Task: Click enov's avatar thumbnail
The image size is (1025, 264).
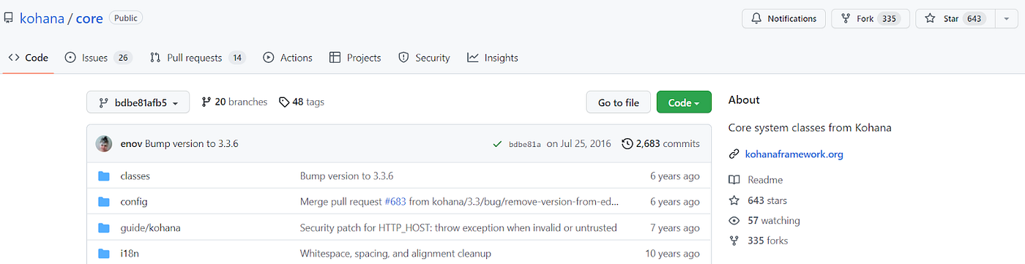Action: click(x=104, y=143)
